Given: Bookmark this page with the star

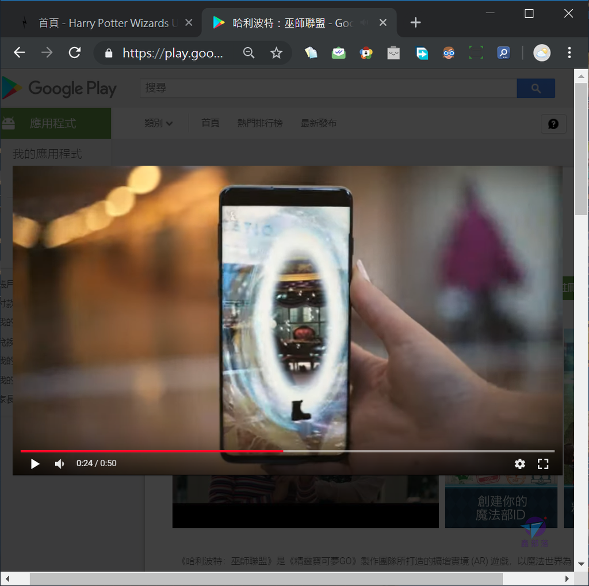Looking at the screenshot, I should (x=276, y=52).
